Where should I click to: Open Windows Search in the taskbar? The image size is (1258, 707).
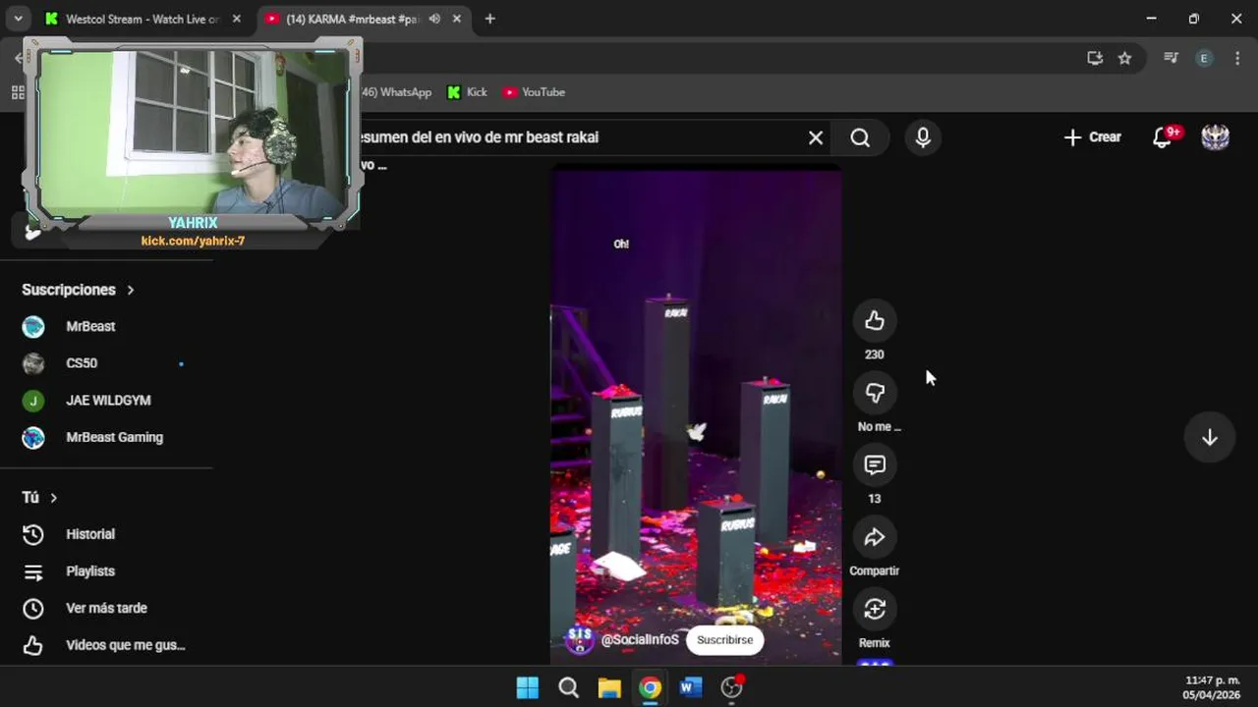(x=568, y=687)
